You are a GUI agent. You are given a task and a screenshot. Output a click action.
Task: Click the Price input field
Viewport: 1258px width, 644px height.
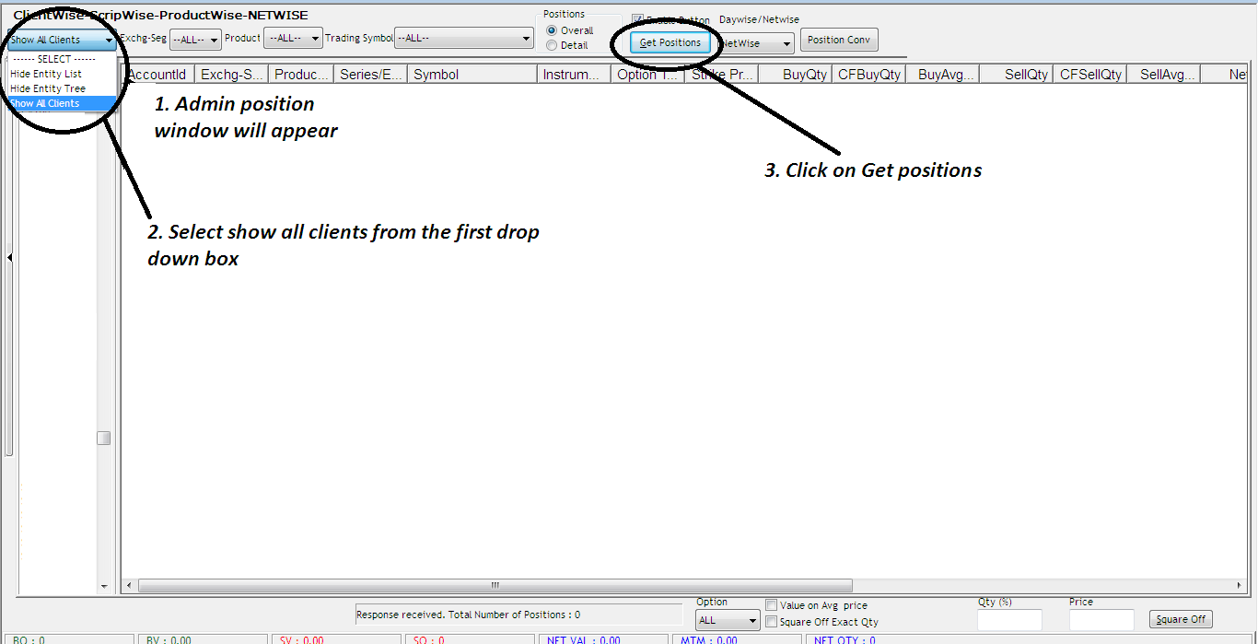tap(1101, 620)
